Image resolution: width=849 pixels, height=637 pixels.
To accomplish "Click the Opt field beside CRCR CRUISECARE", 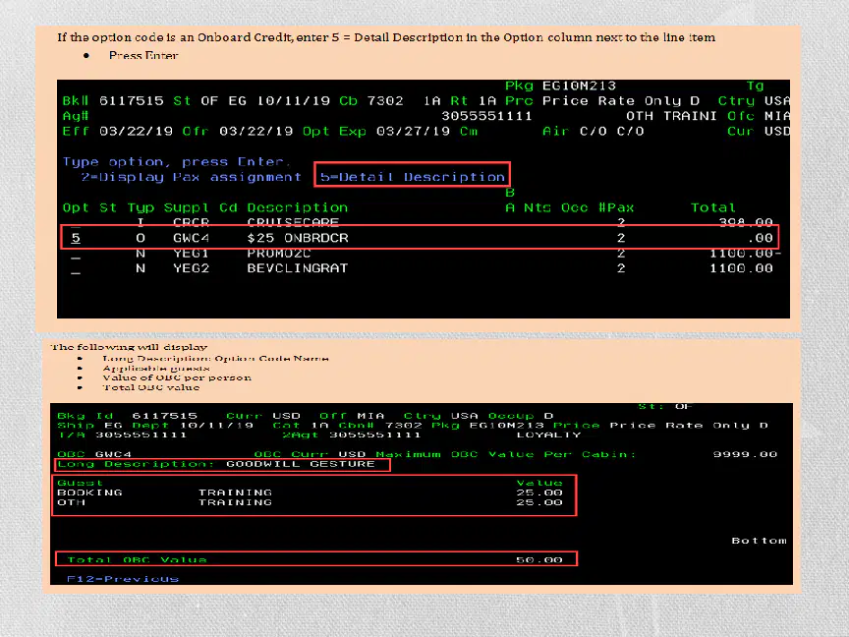I will [76, 223].
